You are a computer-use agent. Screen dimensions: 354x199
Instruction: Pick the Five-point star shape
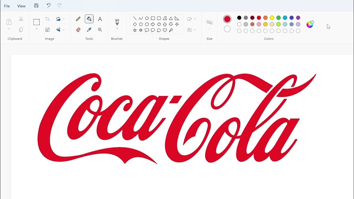[x=135, y=30]
